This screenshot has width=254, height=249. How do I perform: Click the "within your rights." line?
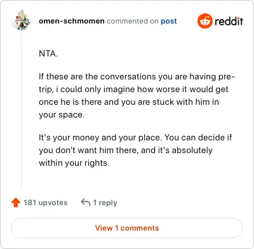coord(74,163)
